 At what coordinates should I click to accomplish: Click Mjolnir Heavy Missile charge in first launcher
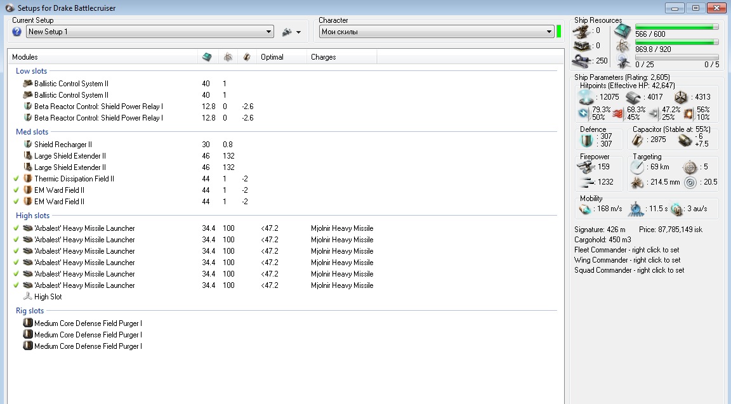click(x=342, y=228)
